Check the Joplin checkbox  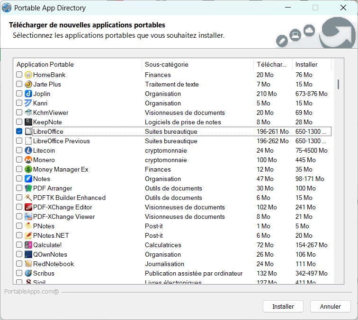pyautogui.click(x=19, y=94)
